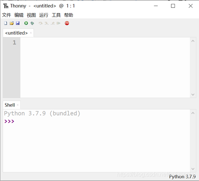This screenshot has width=199, height=181.
Task: Open the 运行 menu
Action: tap(44, 15)
